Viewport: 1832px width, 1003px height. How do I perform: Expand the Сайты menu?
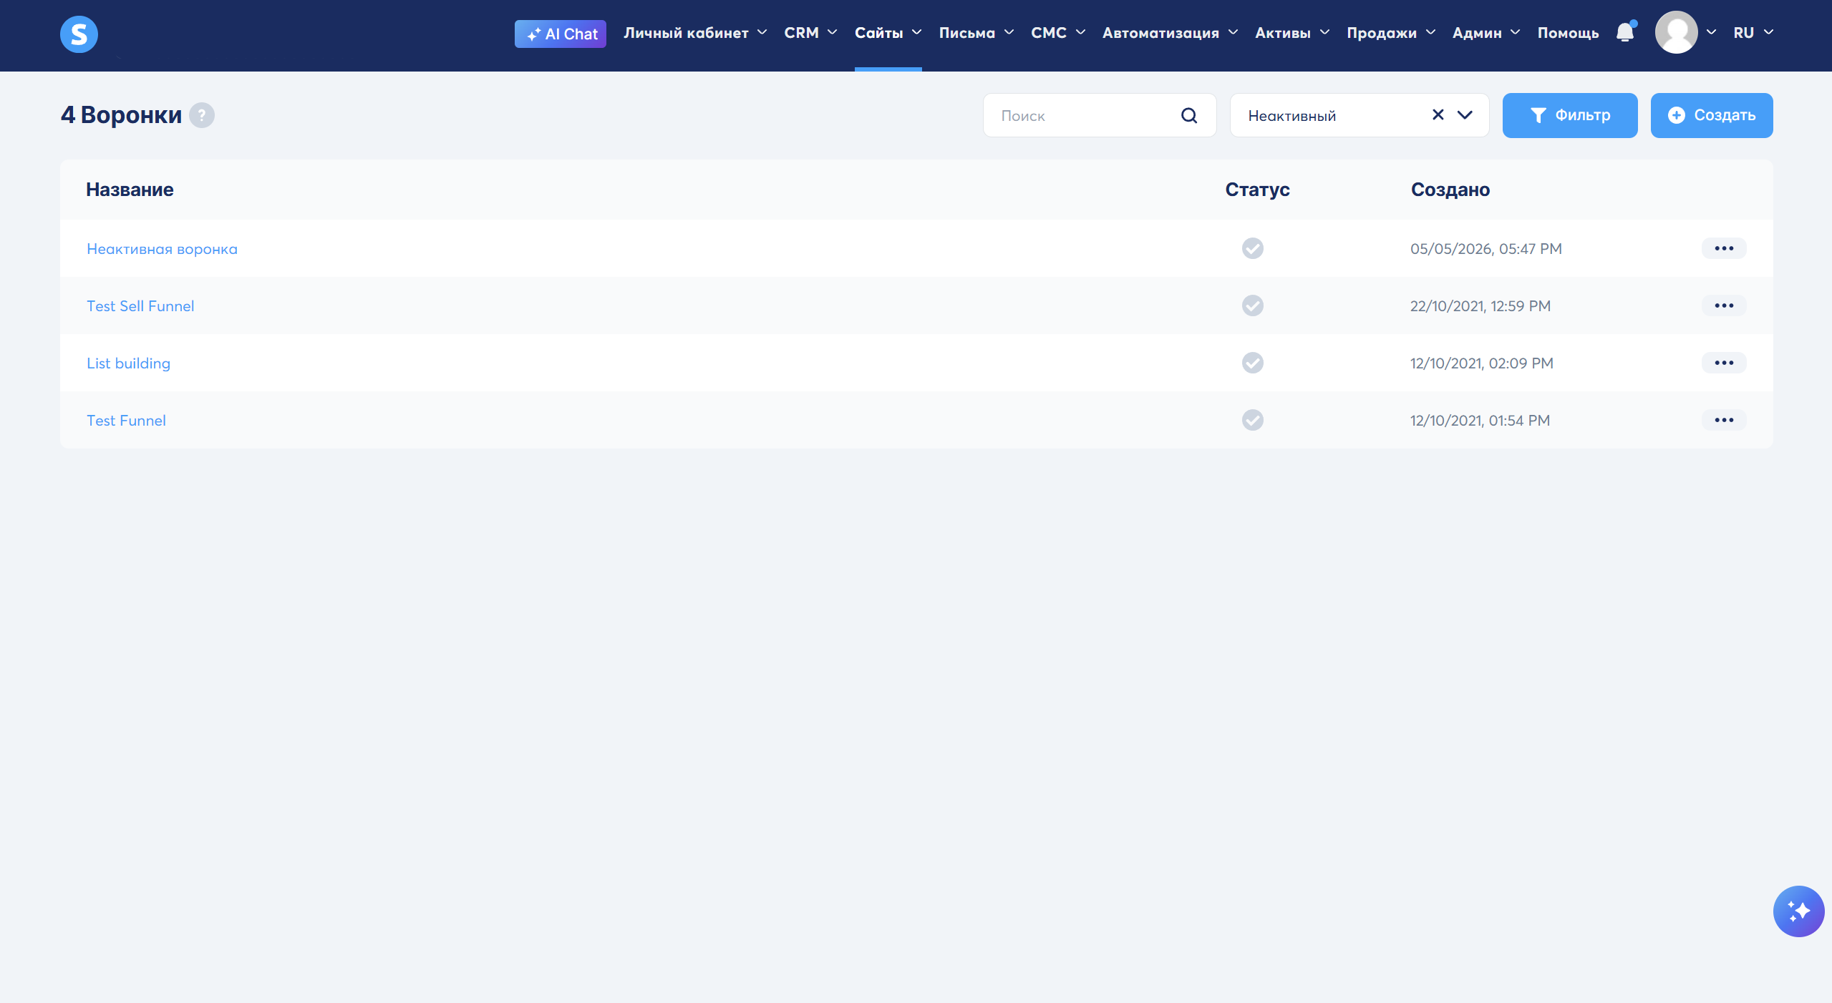tap(888, 33)
